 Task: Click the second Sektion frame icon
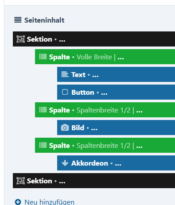point(20,181)
